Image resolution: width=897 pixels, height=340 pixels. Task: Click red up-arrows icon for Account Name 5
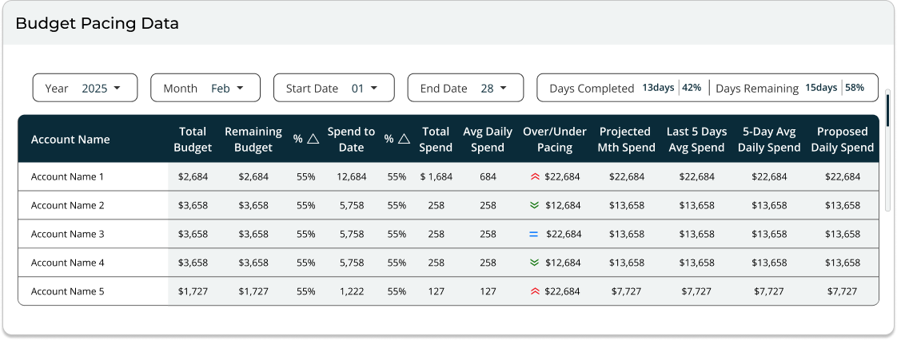[535, 291]
